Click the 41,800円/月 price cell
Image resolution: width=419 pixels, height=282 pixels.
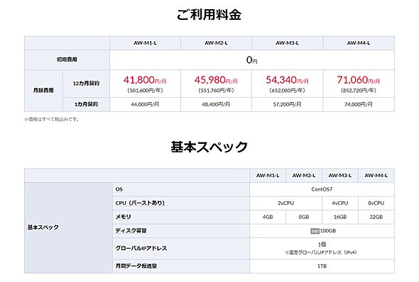[145, 84]
